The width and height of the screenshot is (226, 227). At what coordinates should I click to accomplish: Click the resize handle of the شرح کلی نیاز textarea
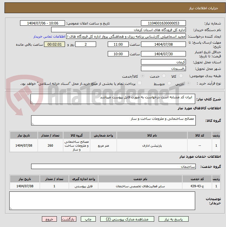(x=32, y=102)
